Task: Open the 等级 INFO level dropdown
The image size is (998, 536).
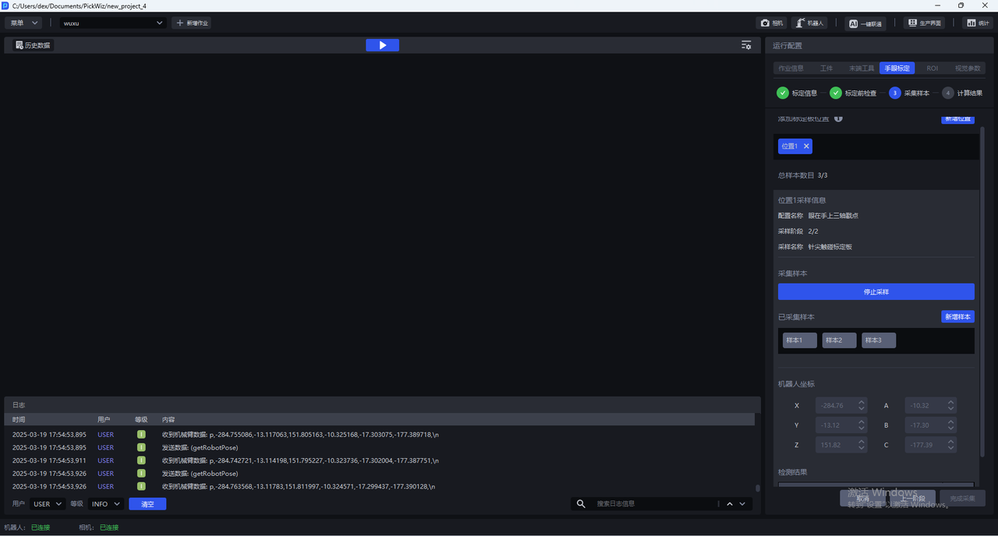Action: (105, 504)
